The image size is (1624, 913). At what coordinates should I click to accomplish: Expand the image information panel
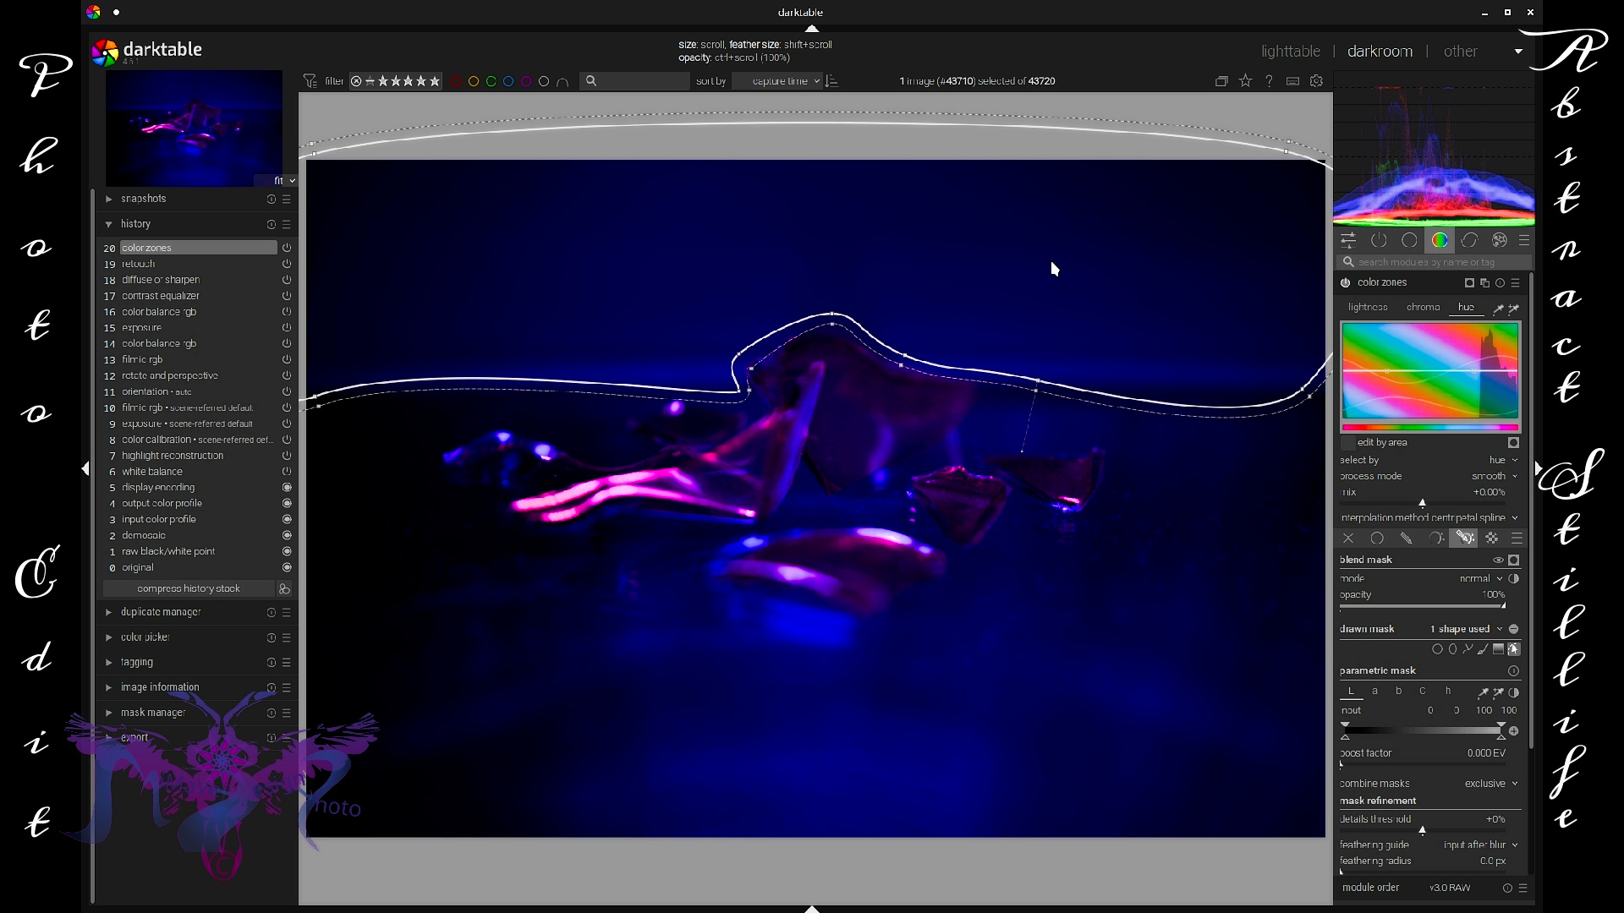(x=108, y=688)
